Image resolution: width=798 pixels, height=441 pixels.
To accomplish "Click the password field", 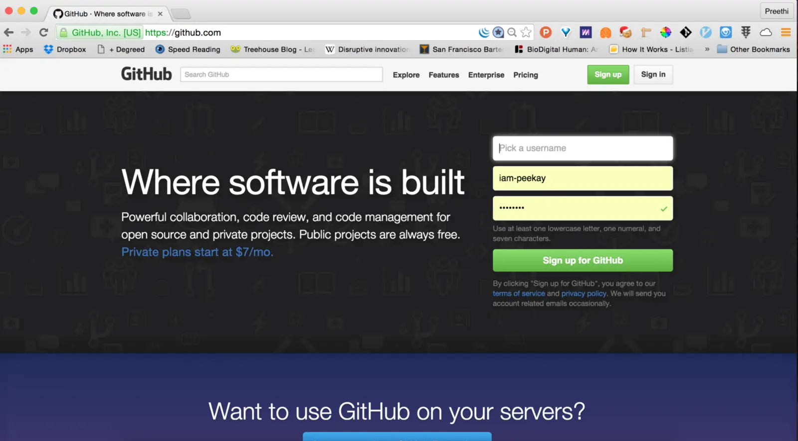I will coord(583,208).
